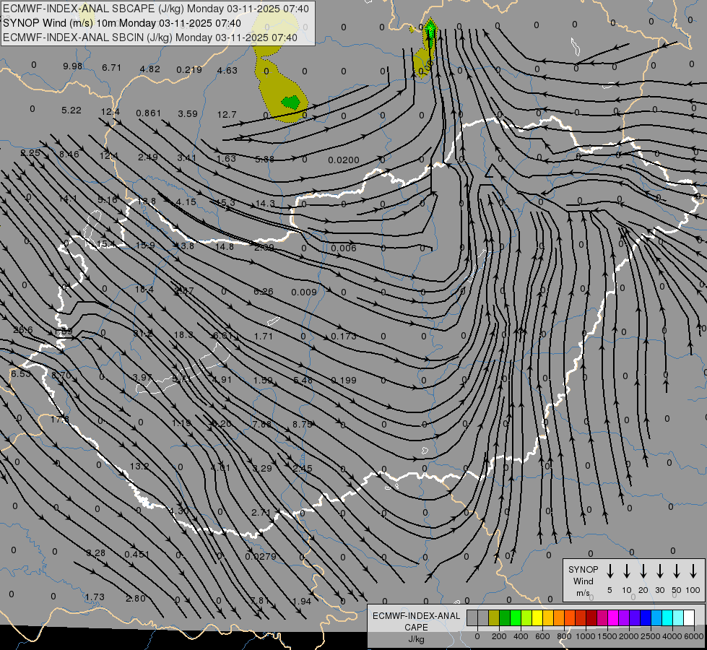This screenshot has width=707, height=650.
Task: Pick the bright green CAPE legend swatch
Action: [516, 618]
